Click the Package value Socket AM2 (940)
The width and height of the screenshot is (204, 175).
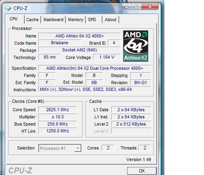click(x=79, y=50)
